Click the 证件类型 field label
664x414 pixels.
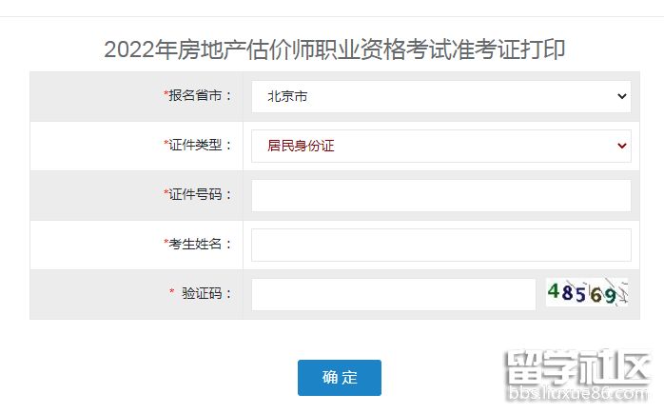(x=200, y=146)
